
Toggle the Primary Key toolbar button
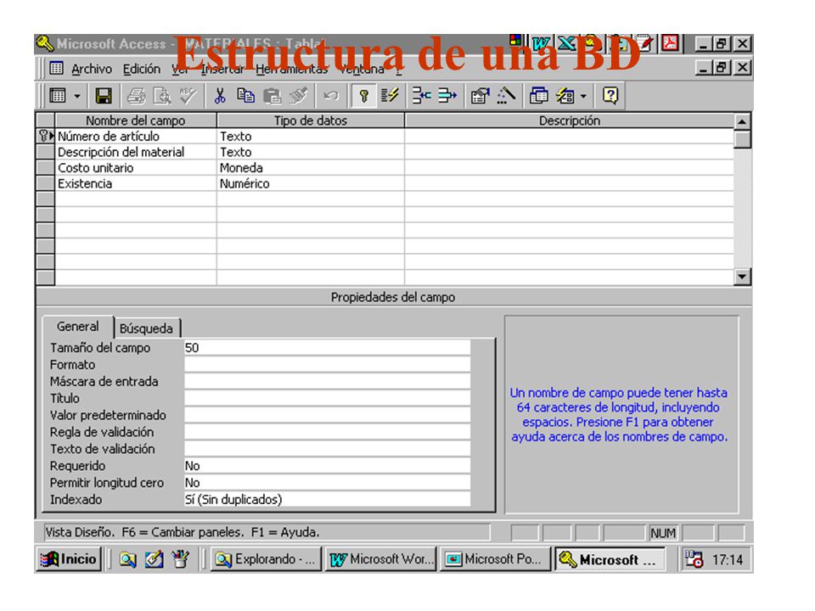(364, 96)
